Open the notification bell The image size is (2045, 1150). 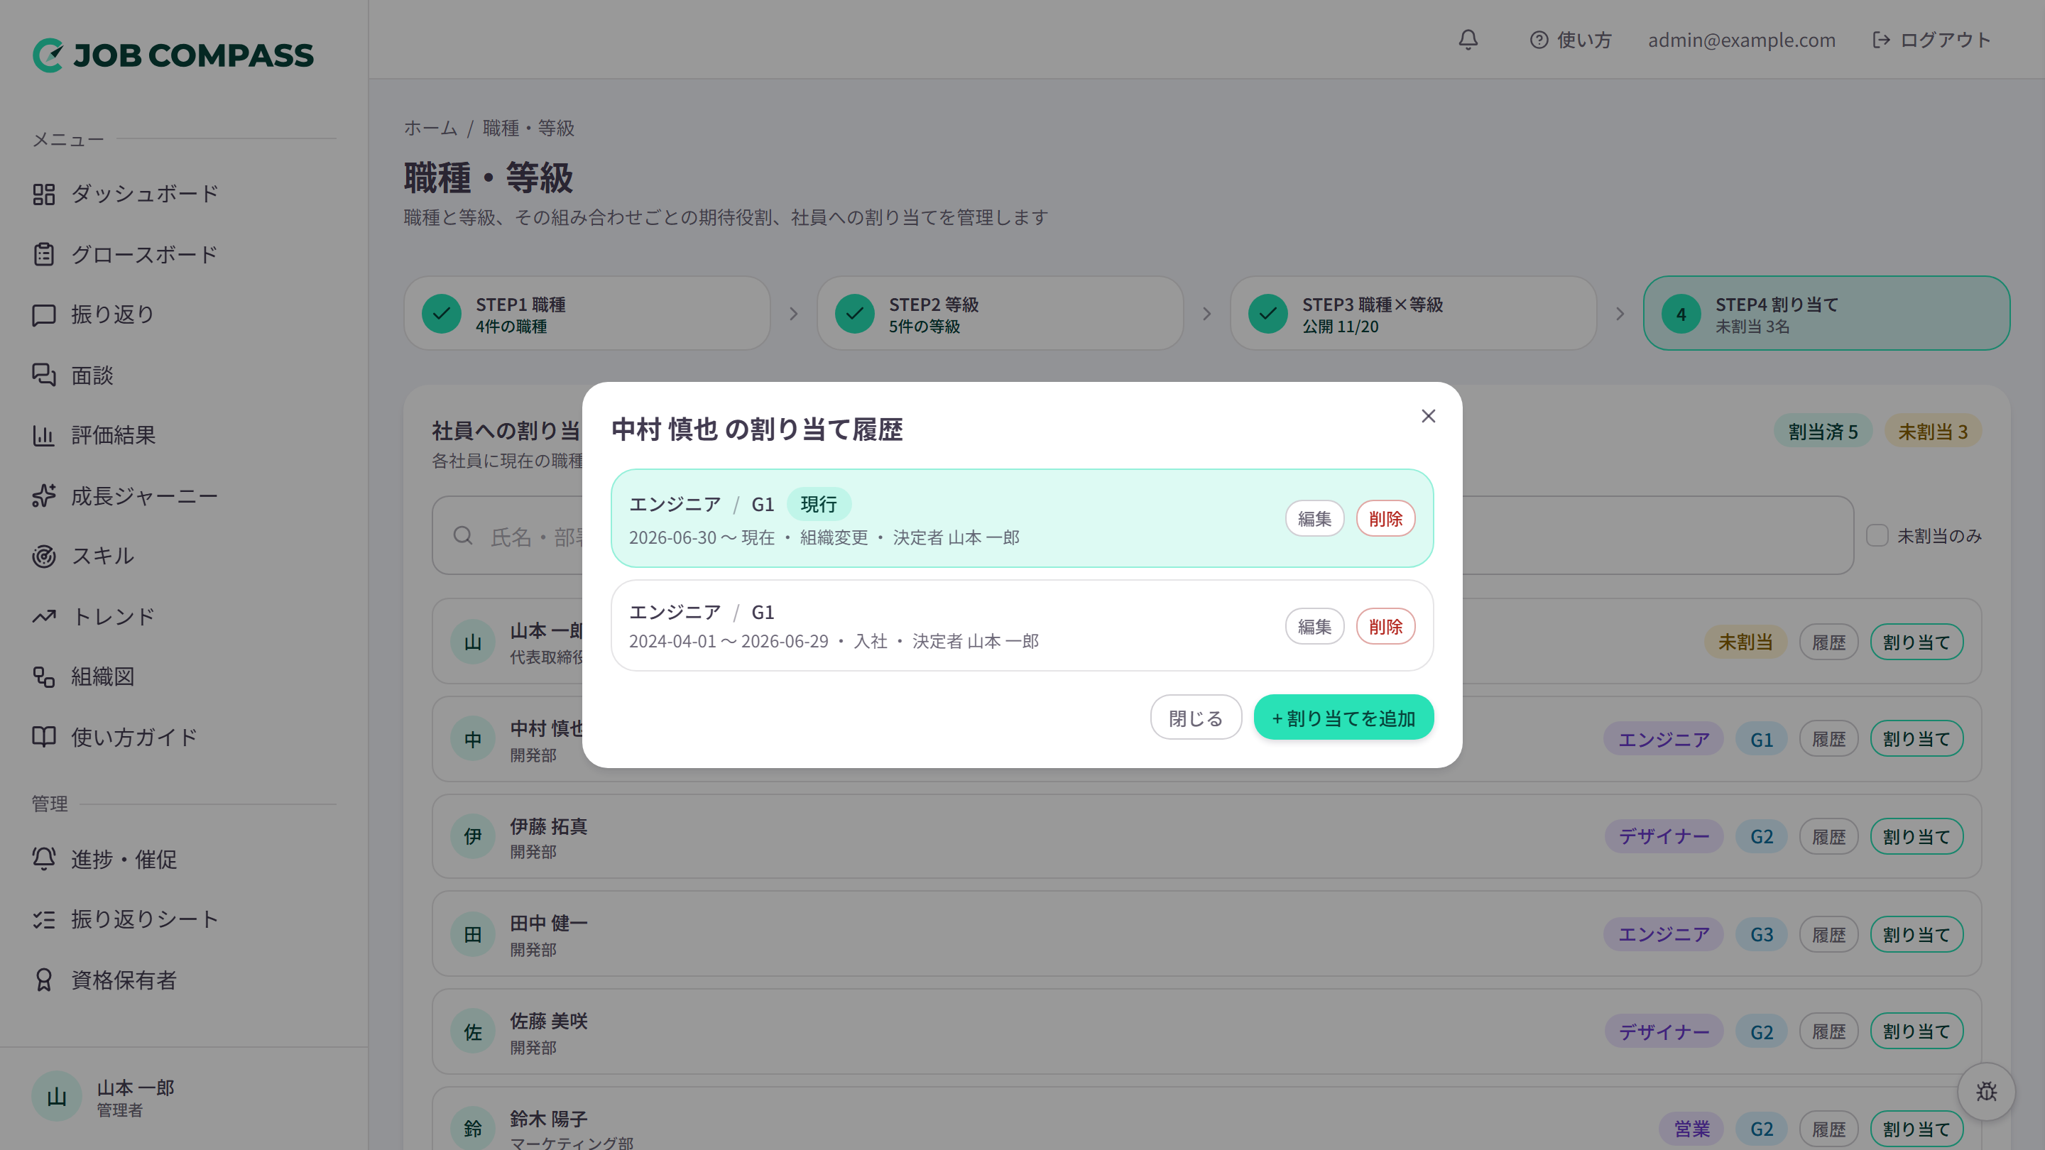(1468, 40)
